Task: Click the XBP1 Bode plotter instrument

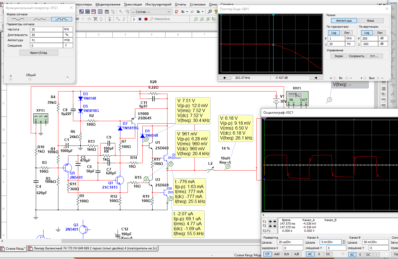Action: click(x=297, y=99)
